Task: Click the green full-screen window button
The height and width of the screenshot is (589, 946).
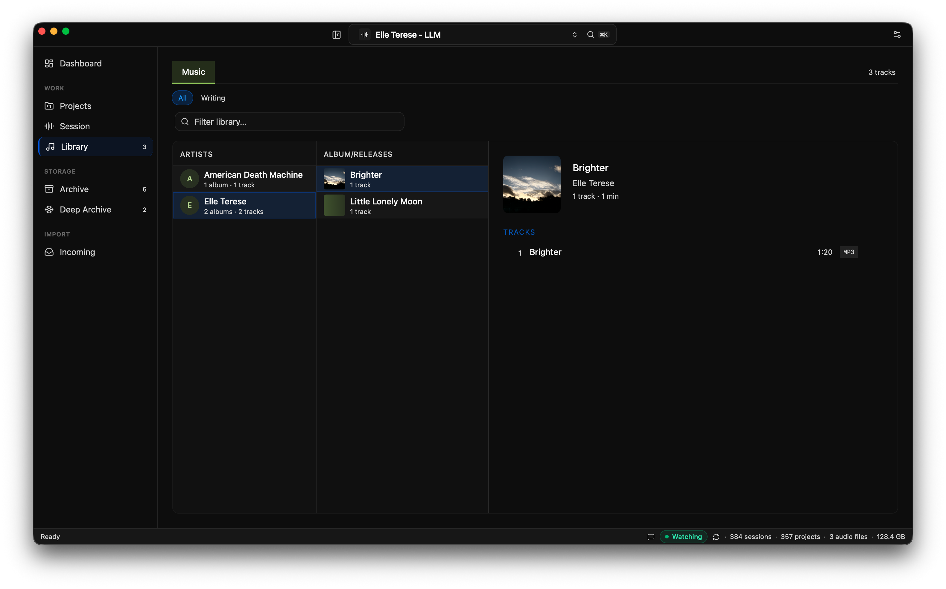Action: click(66, 31)
